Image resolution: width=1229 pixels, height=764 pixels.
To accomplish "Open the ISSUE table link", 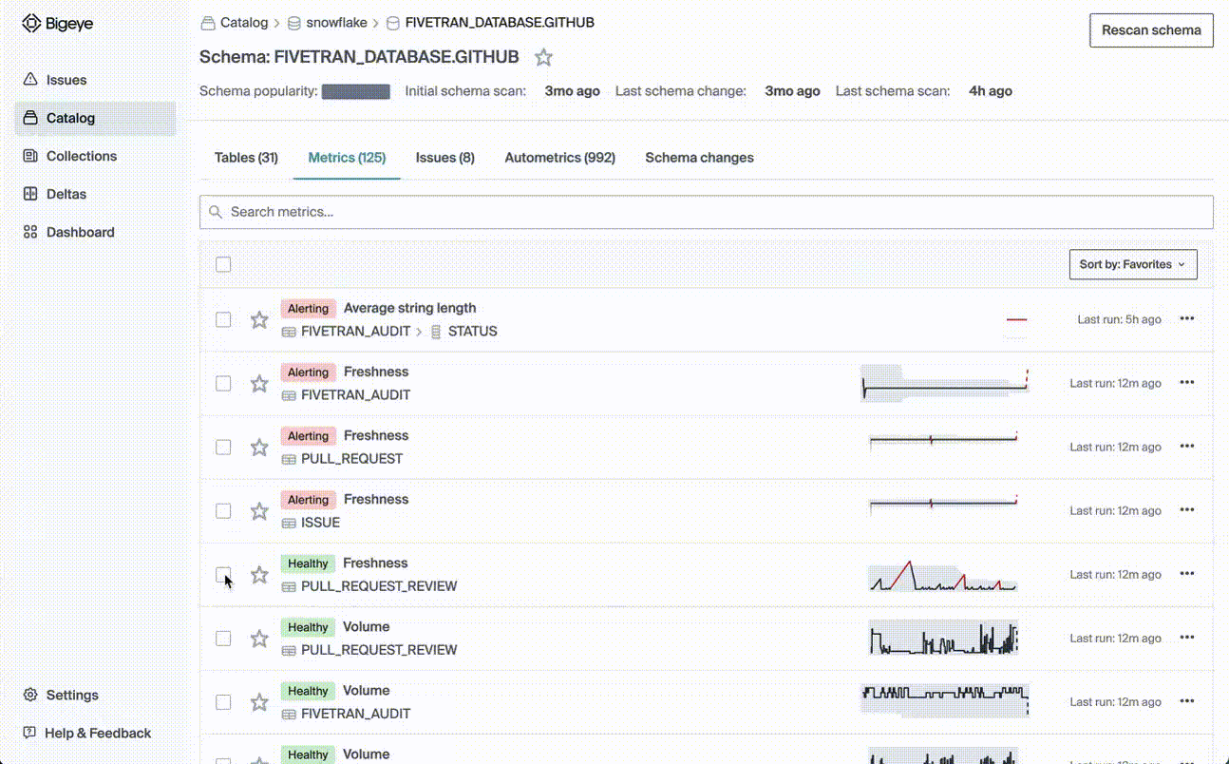I will pos(320,523).
